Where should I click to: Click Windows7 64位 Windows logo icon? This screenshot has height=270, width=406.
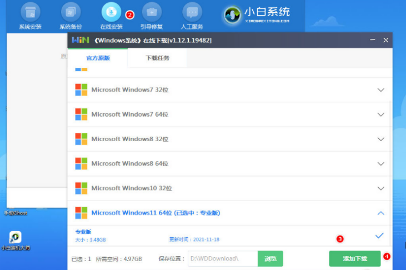tap(81, 114)
